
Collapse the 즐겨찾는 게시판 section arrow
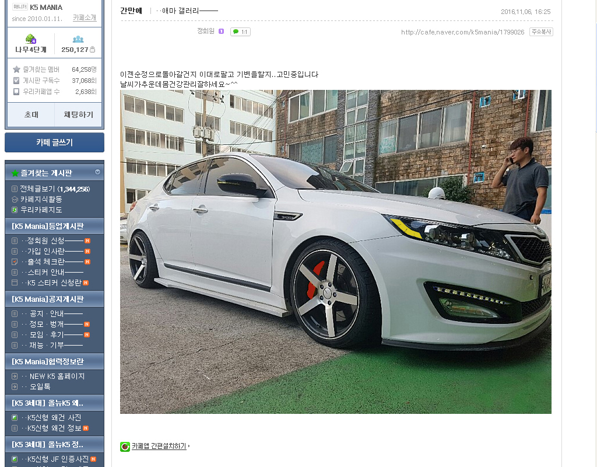point(97,172)
